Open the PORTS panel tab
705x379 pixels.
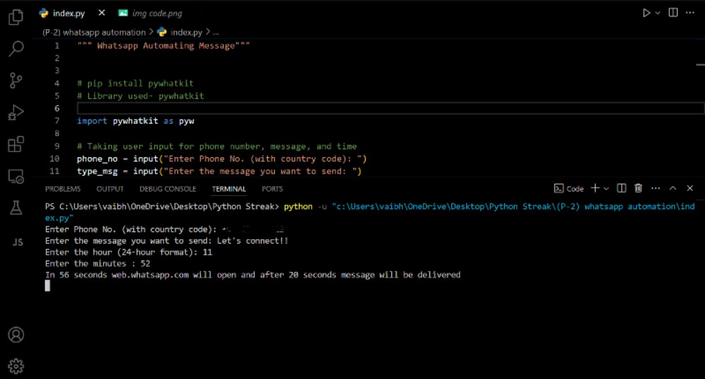(272, 189)
